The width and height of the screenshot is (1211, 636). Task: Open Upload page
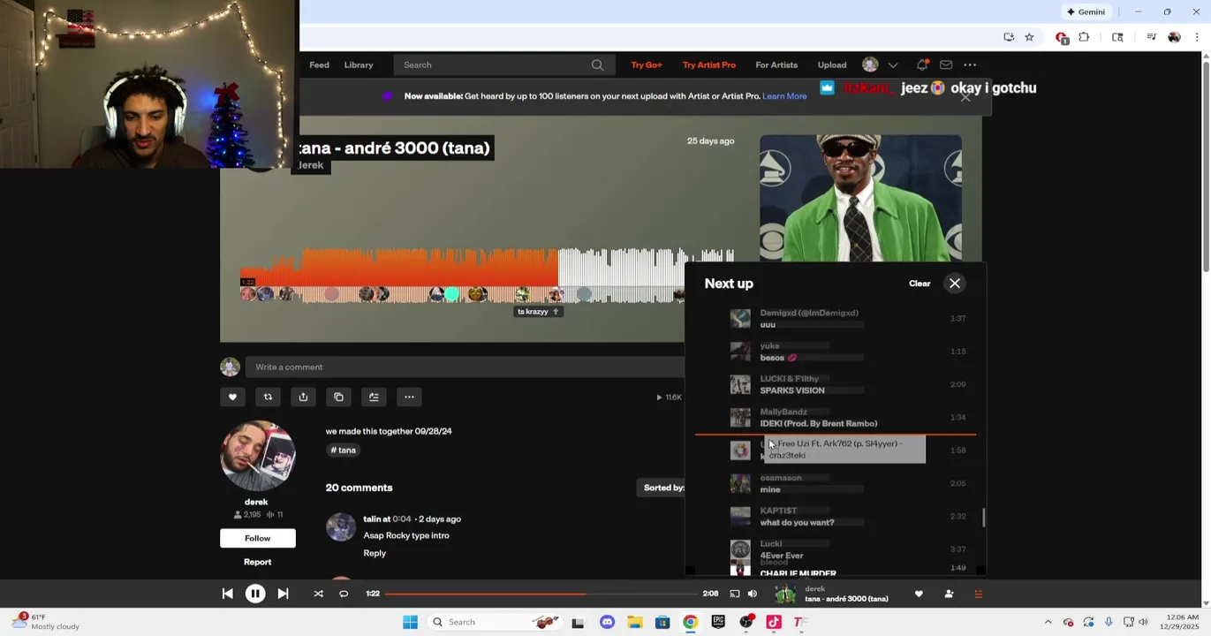pos(832,64)
